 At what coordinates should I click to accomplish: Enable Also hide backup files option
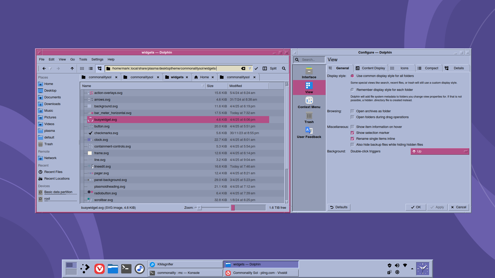387,145
